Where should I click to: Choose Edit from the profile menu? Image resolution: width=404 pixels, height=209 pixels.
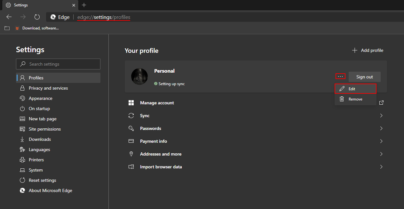(x=355, y=89)
